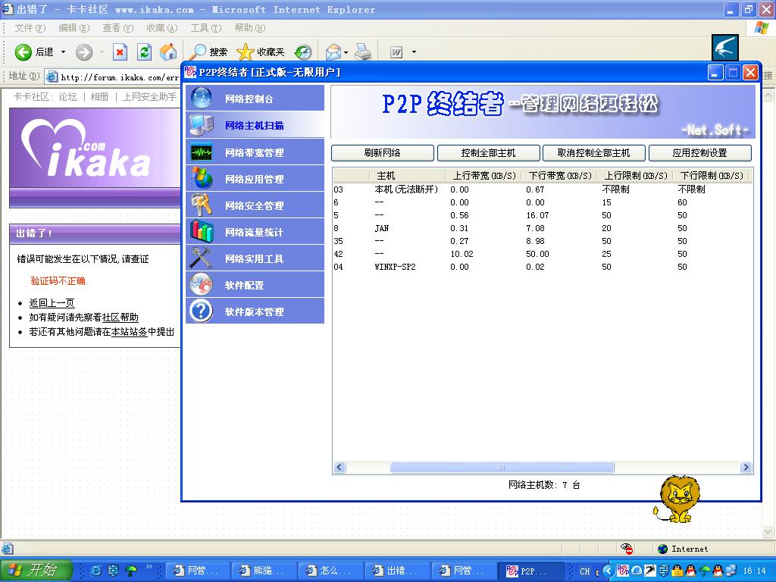Click the 社区帮助 link

(120, 318)
